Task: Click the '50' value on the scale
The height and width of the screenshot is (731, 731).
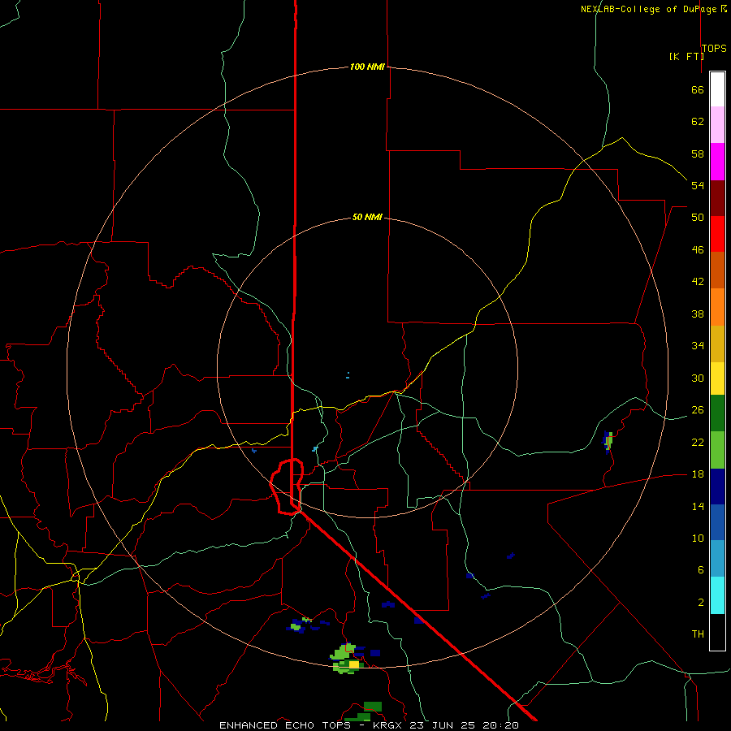Action: [698, 218]
